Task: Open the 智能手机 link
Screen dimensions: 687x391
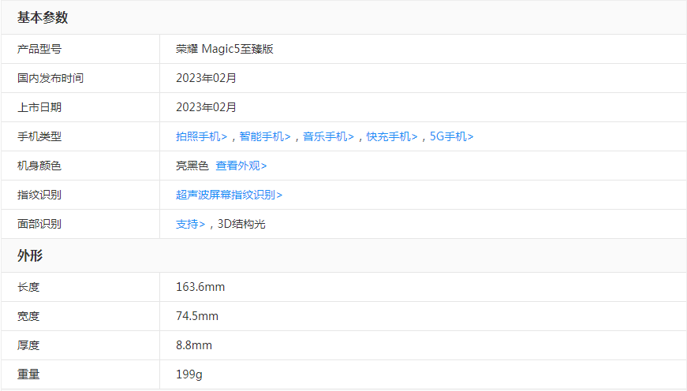Action: (x=265, y=136)
